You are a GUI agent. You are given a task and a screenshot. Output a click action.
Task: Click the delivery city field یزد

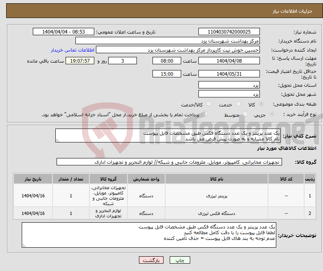229,94
